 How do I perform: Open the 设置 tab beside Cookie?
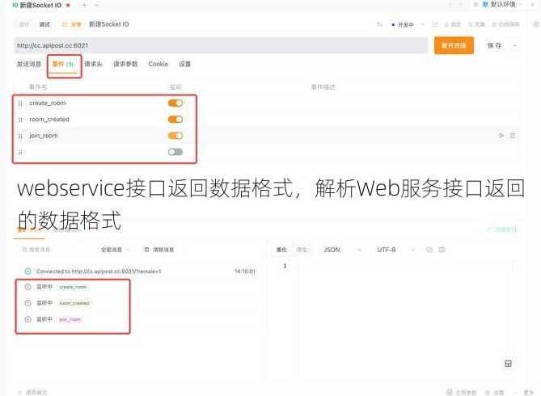[x=184, y=64]
